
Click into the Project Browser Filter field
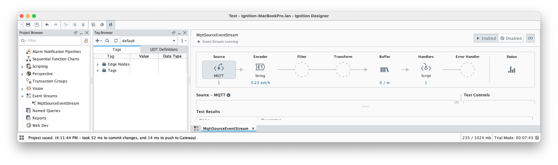coord(50,41)
